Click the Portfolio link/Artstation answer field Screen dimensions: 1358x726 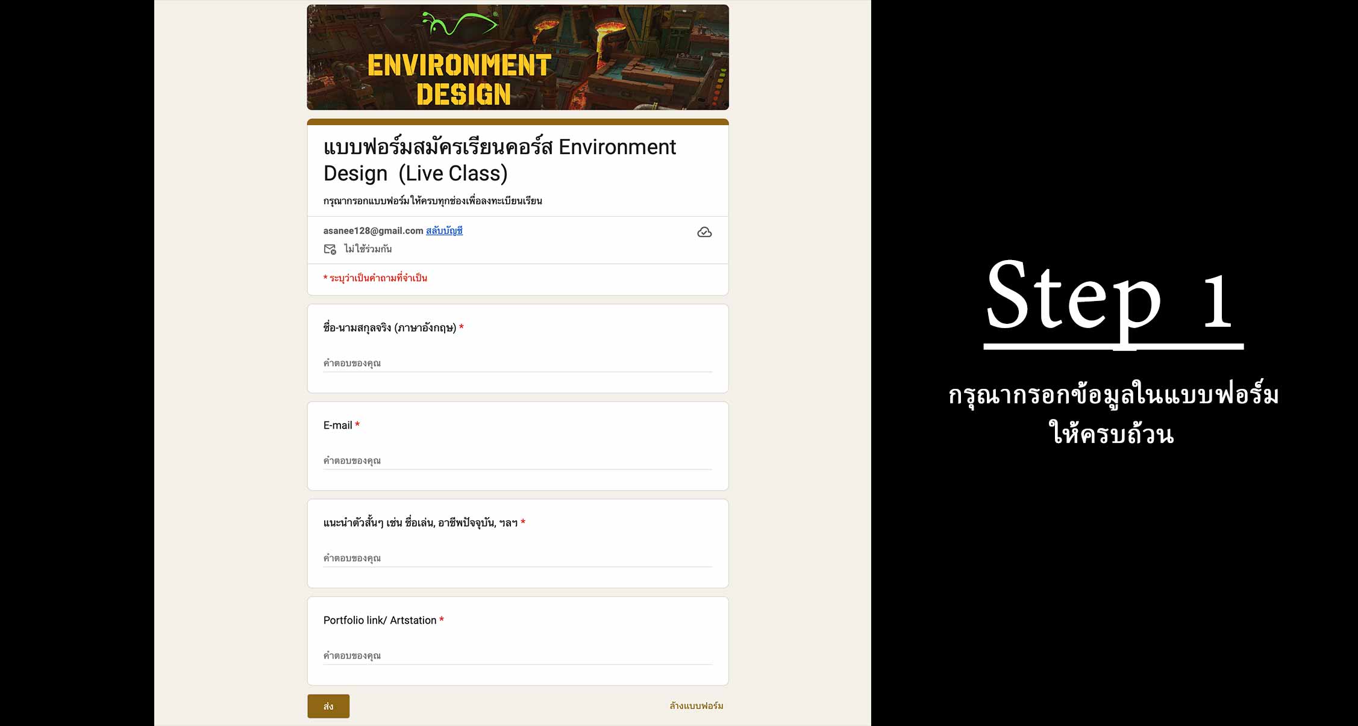517,656
